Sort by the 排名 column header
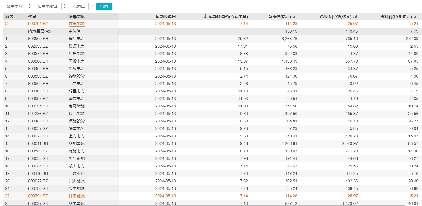This screenshot has width=422, height=206. point(9,17)
